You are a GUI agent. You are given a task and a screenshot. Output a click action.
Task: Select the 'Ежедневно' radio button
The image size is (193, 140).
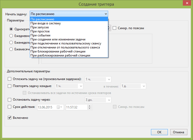11,36
